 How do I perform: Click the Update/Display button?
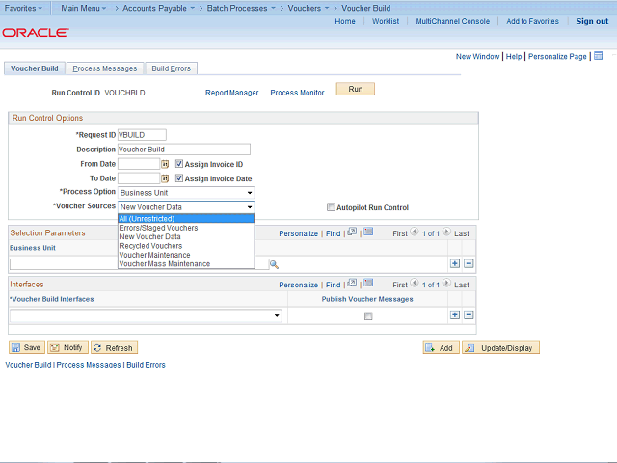point(500,347)
